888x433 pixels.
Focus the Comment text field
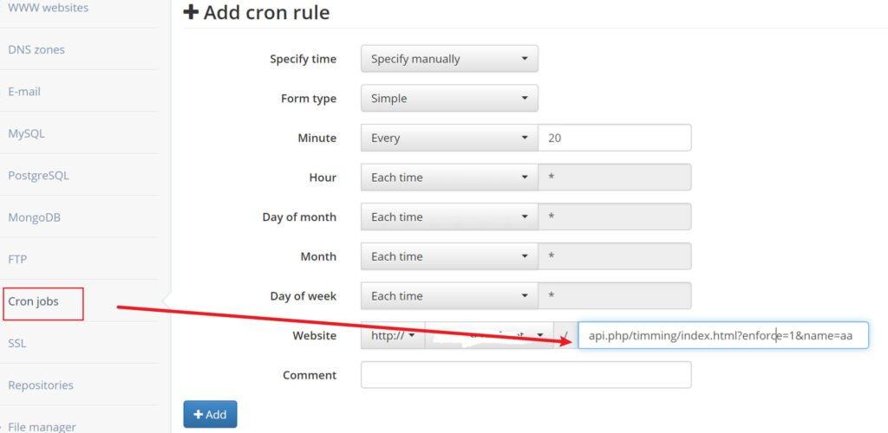pyautogui.click(x=526, y=375)
